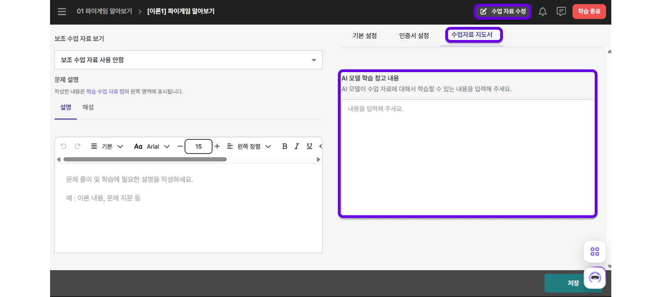This screenshot has width=661, height=297.
Task: Switch to the 해설 tab
Action: pos(88,107)
